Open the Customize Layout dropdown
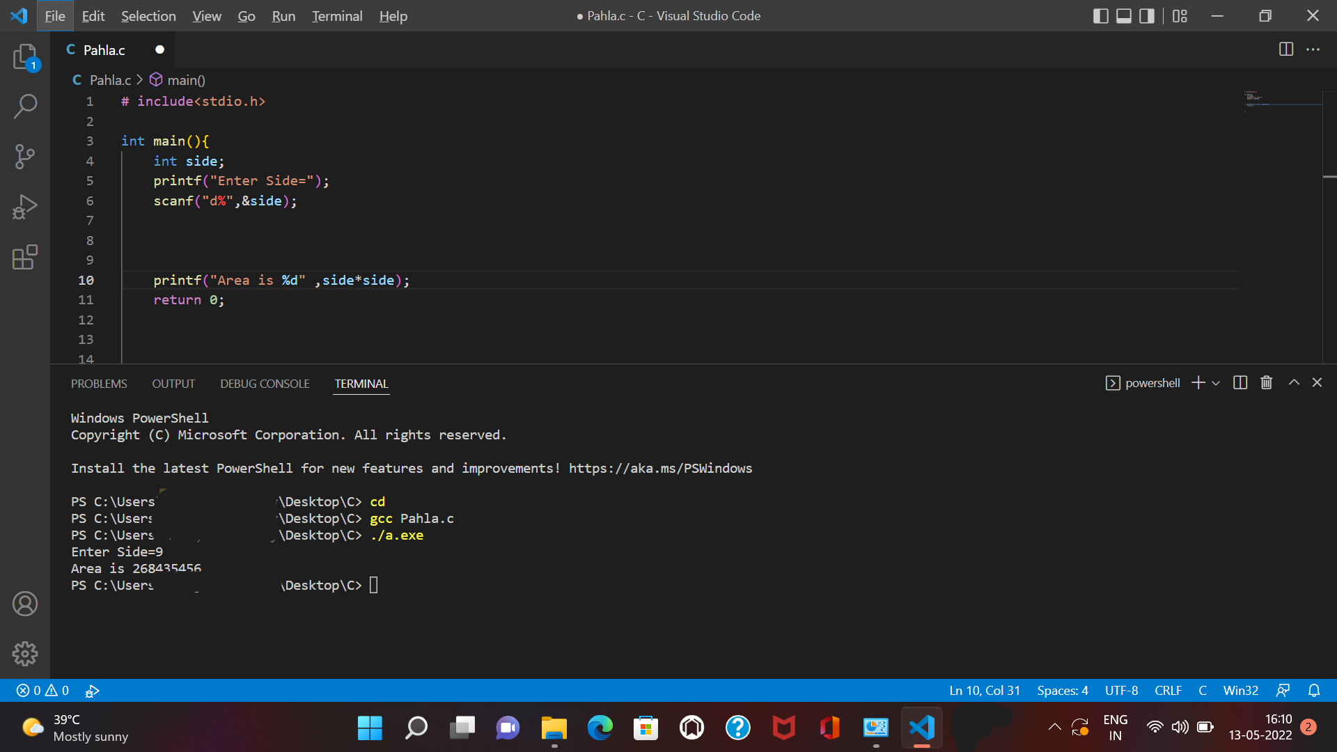Viewport: 1337px width, 752px height. [x=1180, y=15]
